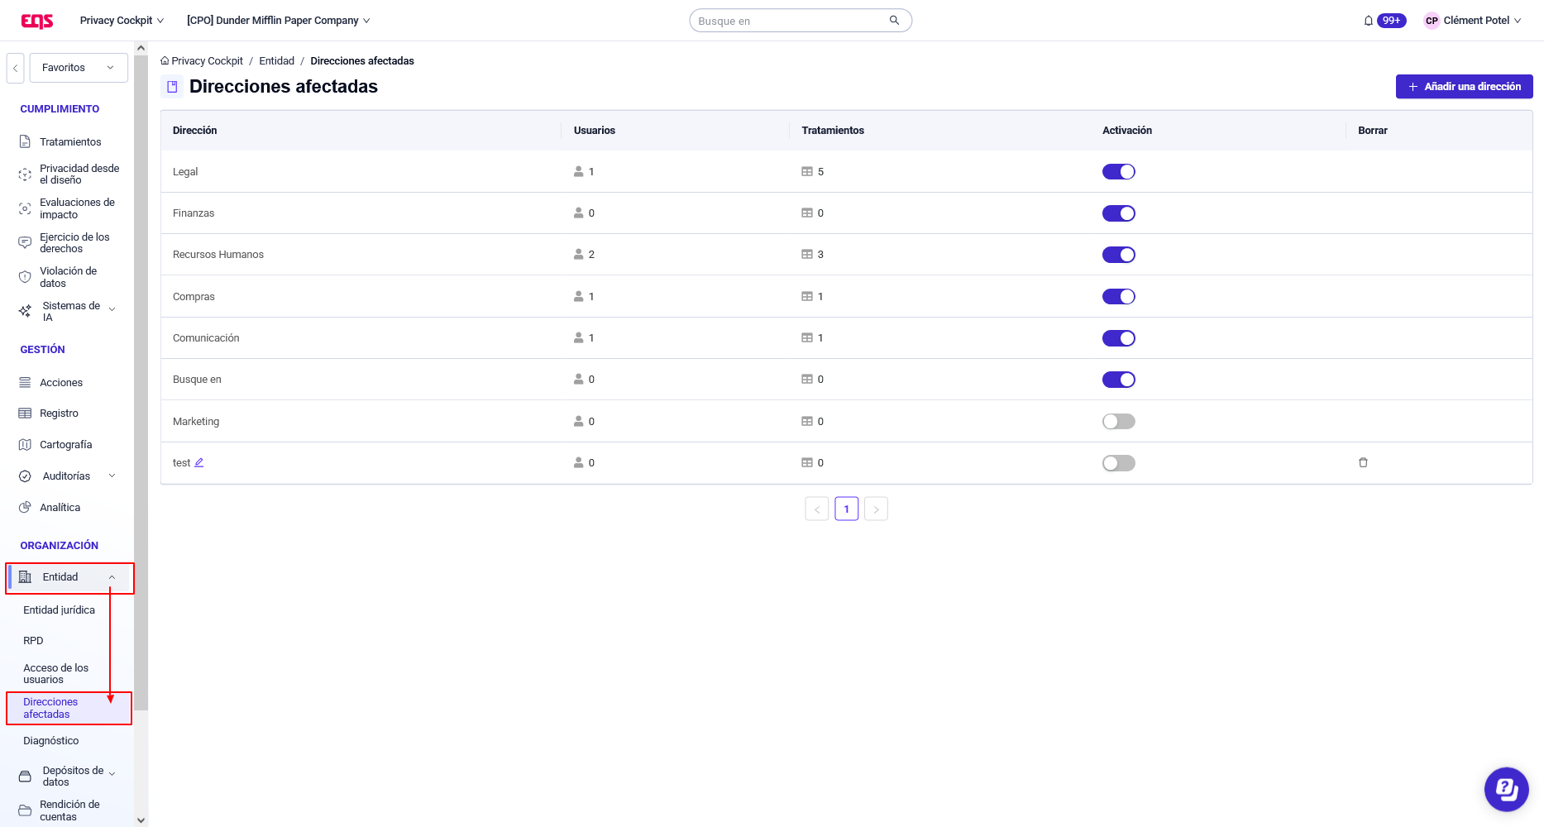Click the sidebar scroll down arrow
1544x827 pixels.
[x=141, y=820]
